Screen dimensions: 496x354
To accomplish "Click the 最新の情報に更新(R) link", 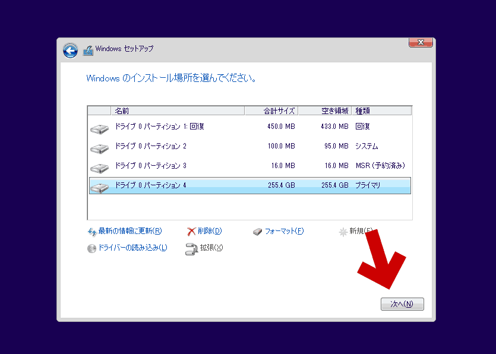I will click(x=129, y=231).
